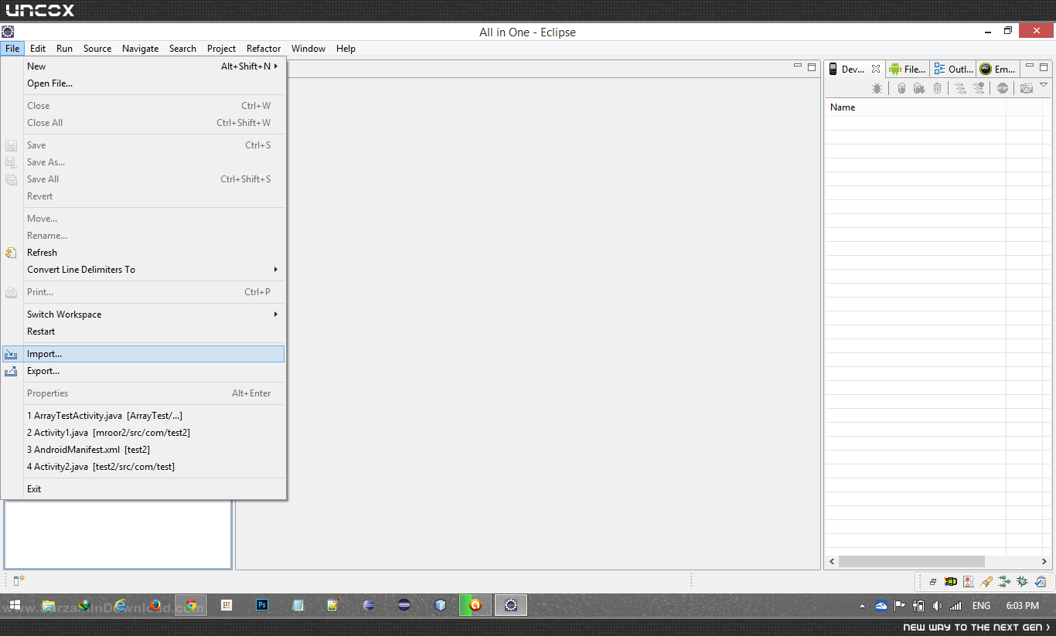Open the Windows Start button
Screen dimensions: 1056x636
(x=15, y=605)
